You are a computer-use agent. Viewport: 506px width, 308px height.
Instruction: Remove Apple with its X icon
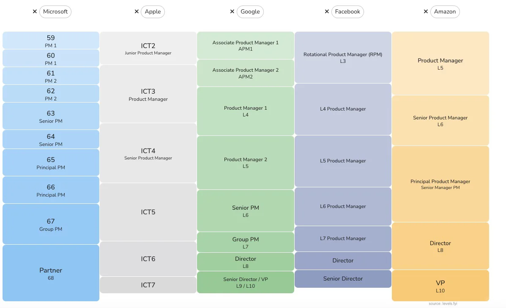137,12
